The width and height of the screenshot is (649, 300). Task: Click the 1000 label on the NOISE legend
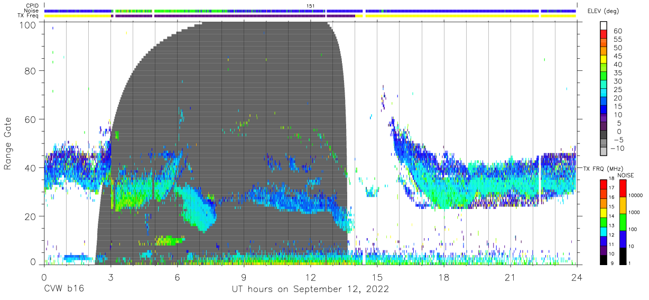point(634,212)
